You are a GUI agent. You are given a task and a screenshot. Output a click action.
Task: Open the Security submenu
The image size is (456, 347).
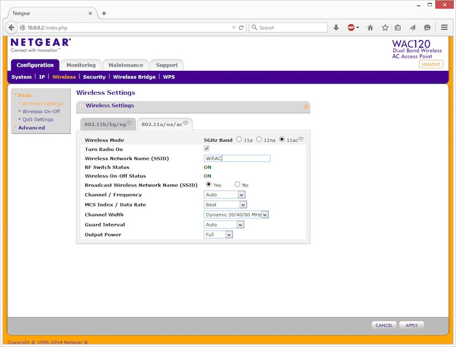94,77
